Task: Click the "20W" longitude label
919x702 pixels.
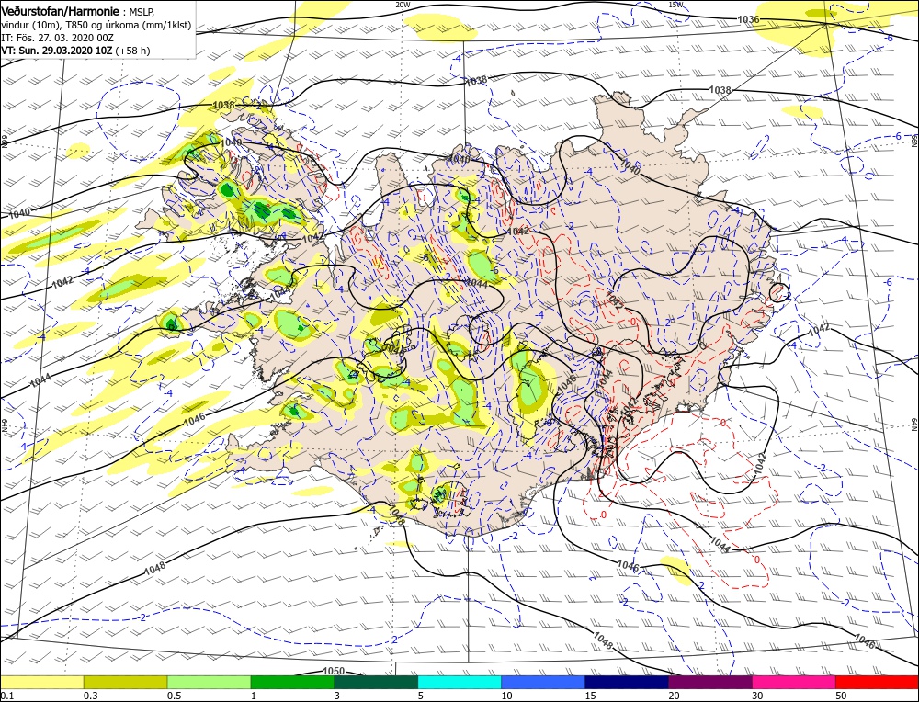Action: 403,4
